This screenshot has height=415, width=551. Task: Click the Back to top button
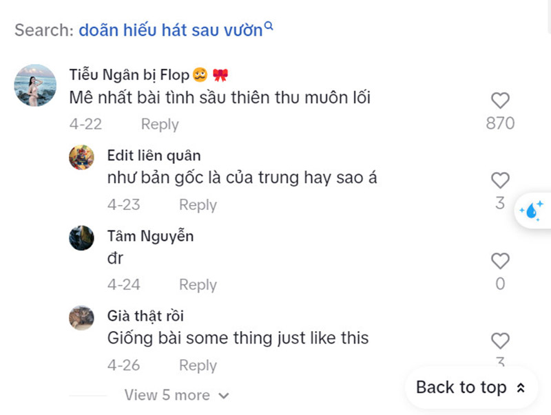(x=470, y=387)
